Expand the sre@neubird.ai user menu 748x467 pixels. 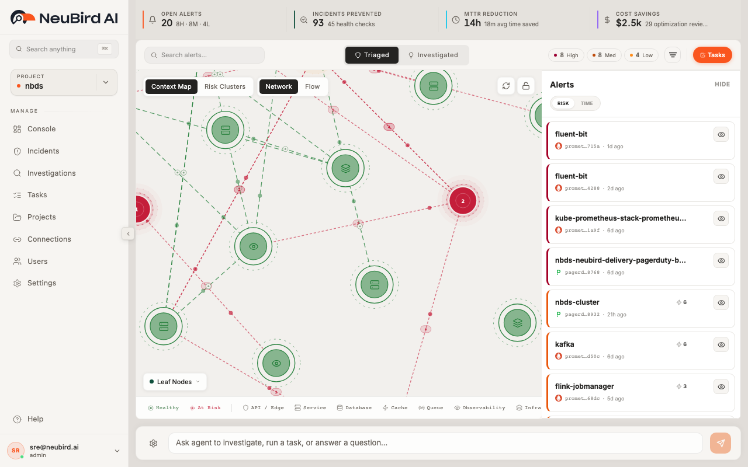coord(117,451)
